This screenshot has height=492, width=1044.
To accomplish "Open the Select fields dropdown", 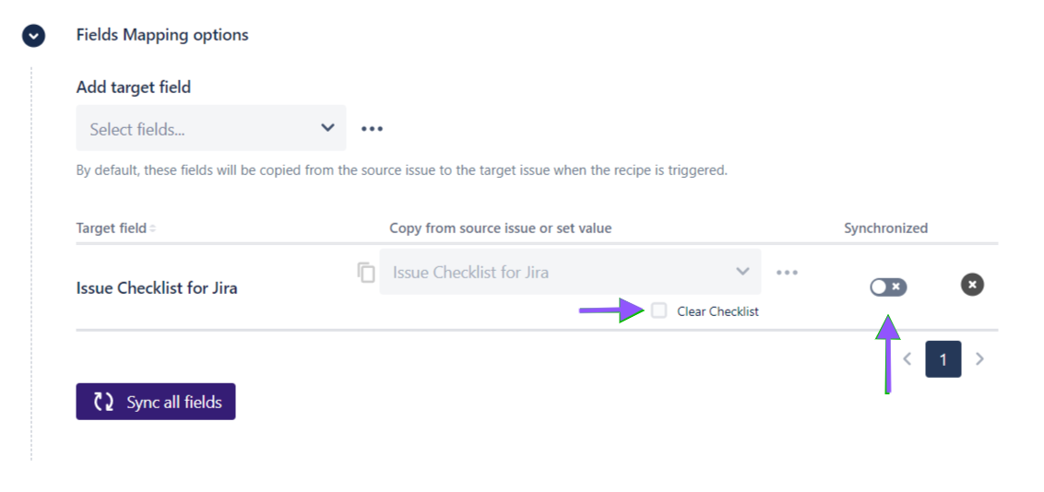I will click(x=210, y=128).
